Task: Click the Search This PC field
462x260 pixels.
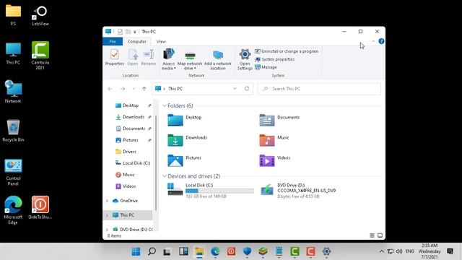Action: tap(319, 89)
